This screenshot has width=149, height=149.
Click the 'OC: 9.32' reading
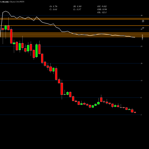[x=102, y=7]
